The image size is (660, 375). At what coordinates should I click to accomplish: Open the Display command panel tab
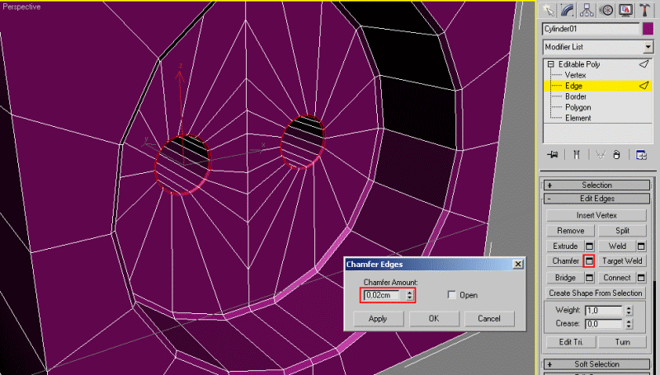point(625,10)
